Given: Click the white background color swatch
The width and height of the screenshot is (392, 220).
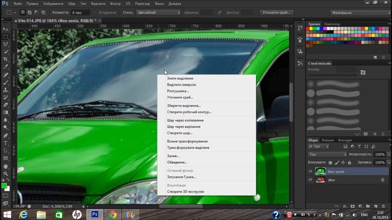Looking at the screenshot, I should (x=8, y=189).
